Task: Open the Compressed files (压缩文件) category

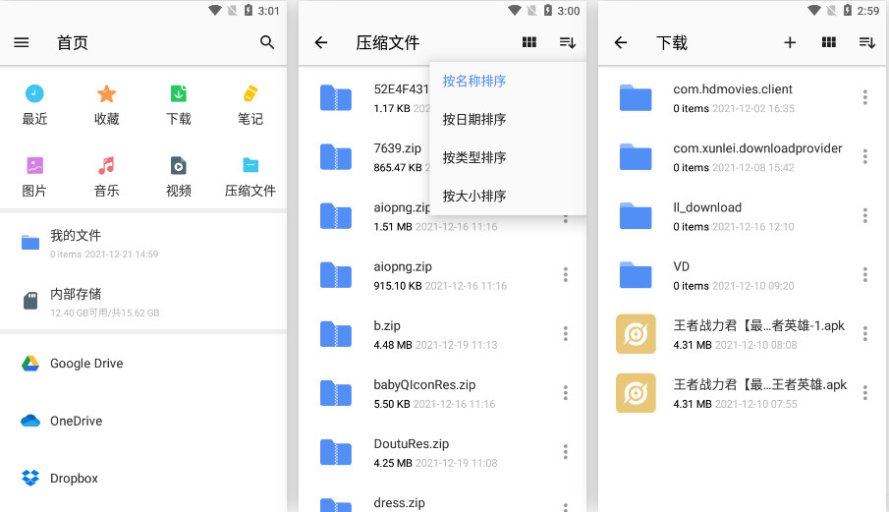Action: pyautogui.click(x=250, y=178)
